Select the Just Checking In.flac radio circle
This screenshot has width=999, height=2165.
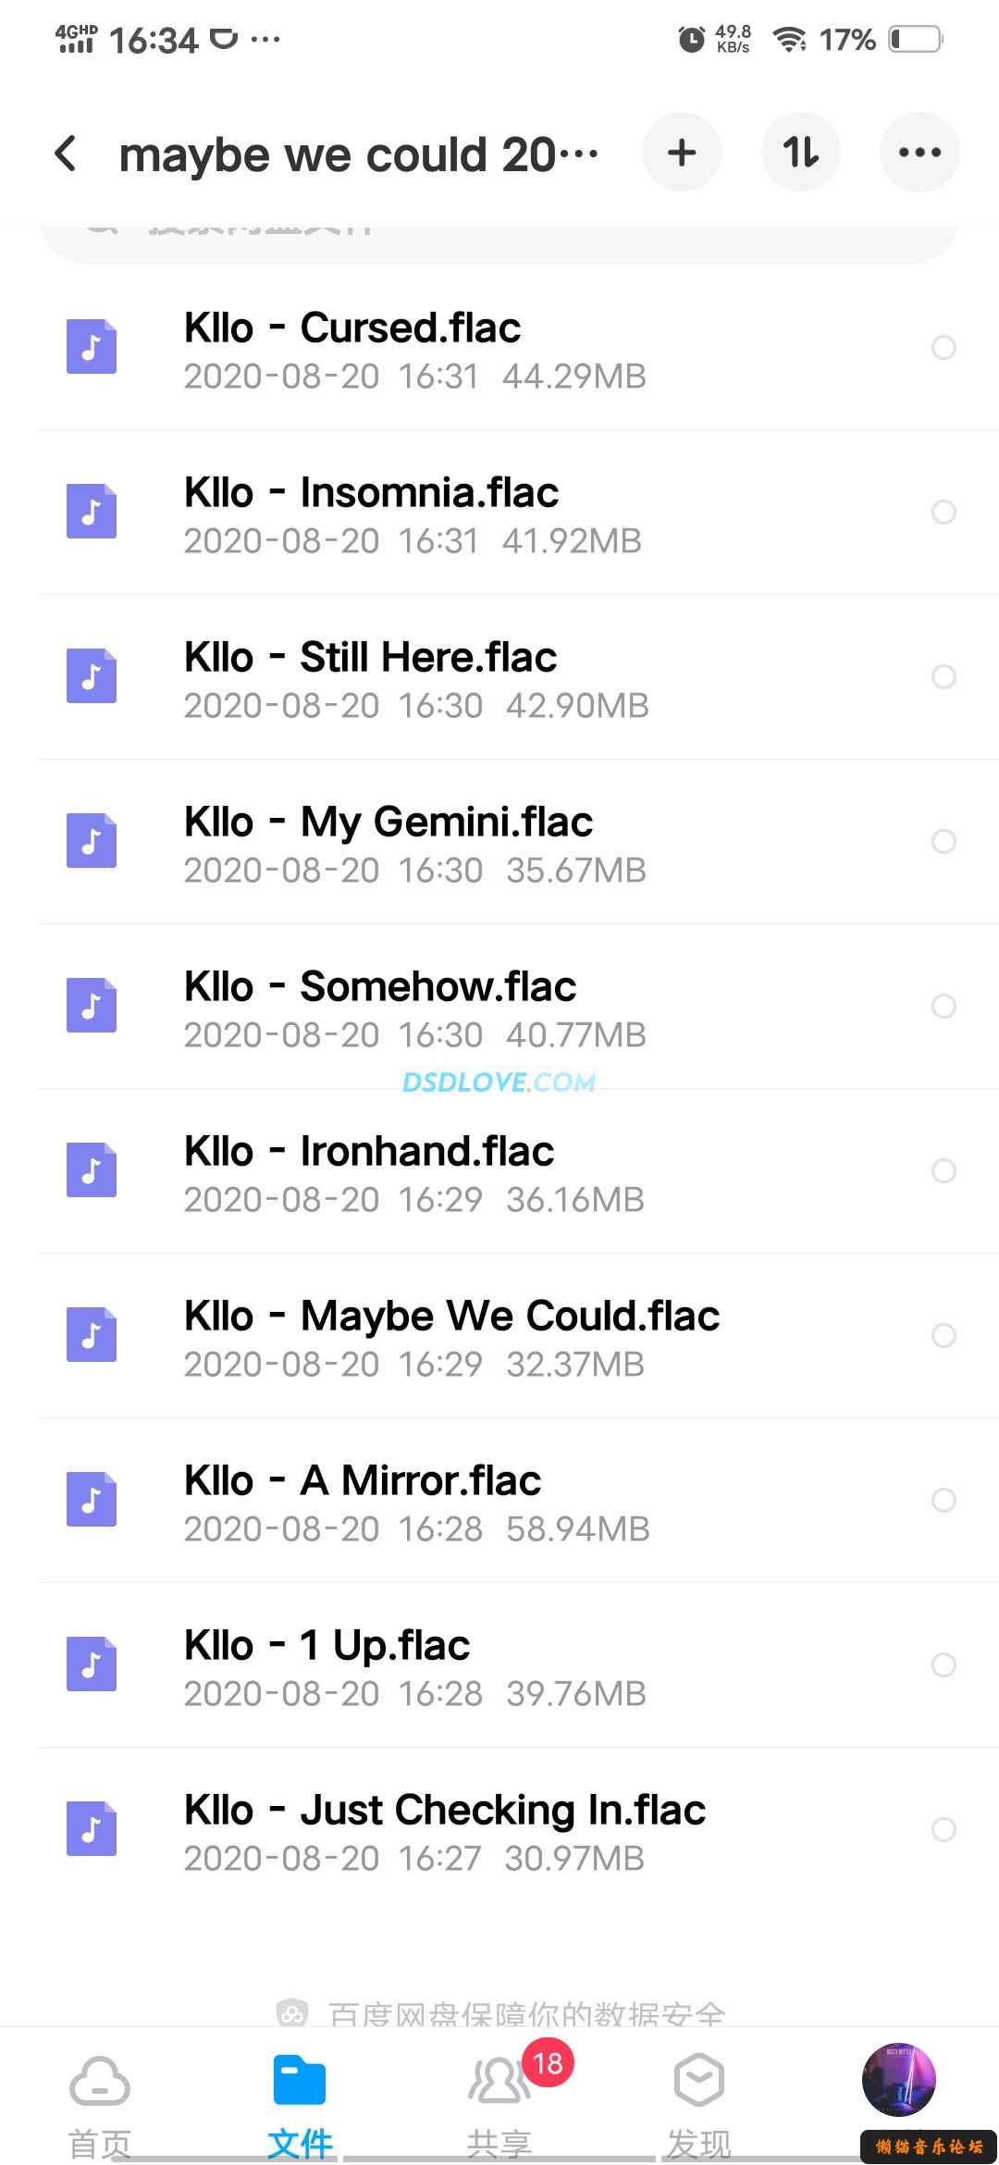[943, 1830]
